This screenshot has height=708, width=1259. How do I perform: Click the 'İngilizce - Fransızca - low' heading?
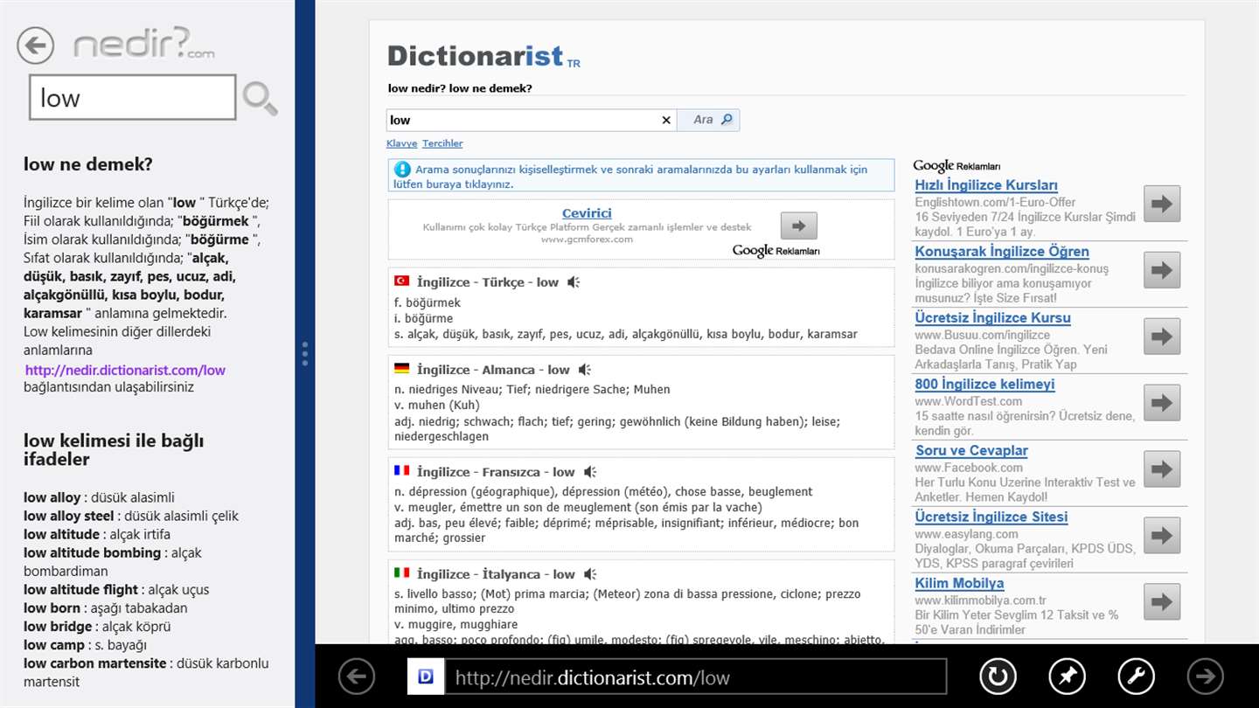tap(496, 472)
